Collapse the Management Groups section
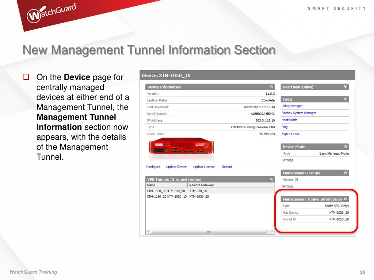374x280 pixels. click(346, 173)
